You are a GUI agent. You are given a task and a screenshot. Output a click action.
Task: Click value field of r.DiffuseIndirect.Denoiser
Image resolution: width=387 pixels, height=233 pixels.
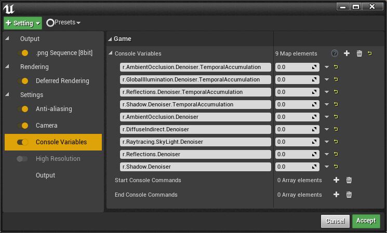(x=297, y=129)
